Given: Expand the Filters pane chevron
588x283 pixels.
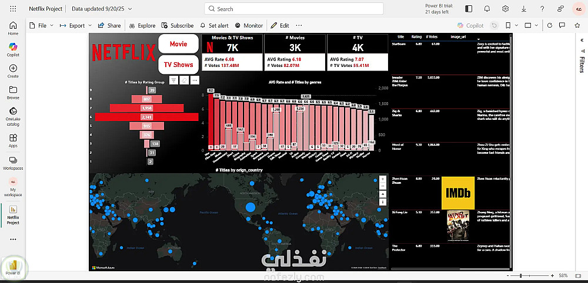Looking at the screenshot, I should (x=582, y=40).
